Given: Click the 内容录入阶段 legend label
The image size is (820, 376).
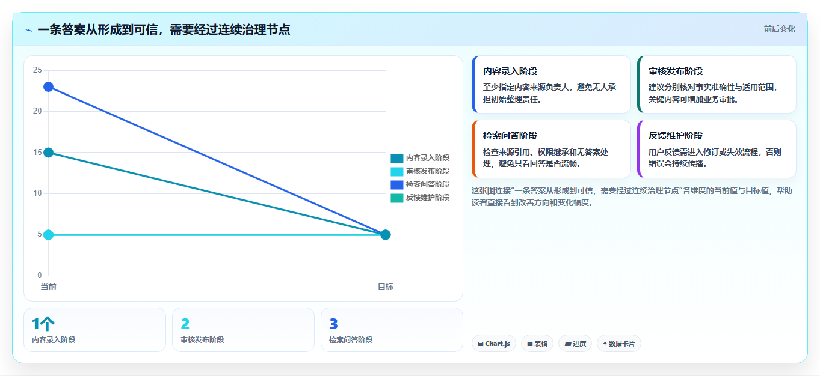Looking at the screenshot, I should tap(428, 158).
